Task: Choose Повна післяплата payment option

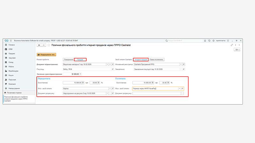Action: point(157,59)
